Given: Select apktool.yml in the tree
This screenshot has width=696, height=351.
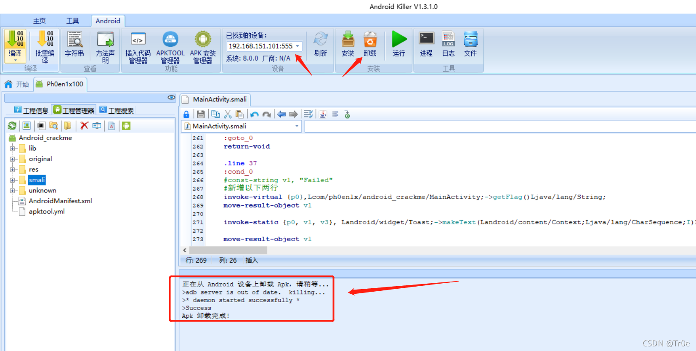Looking at the screenshot, I should point(47,211).
